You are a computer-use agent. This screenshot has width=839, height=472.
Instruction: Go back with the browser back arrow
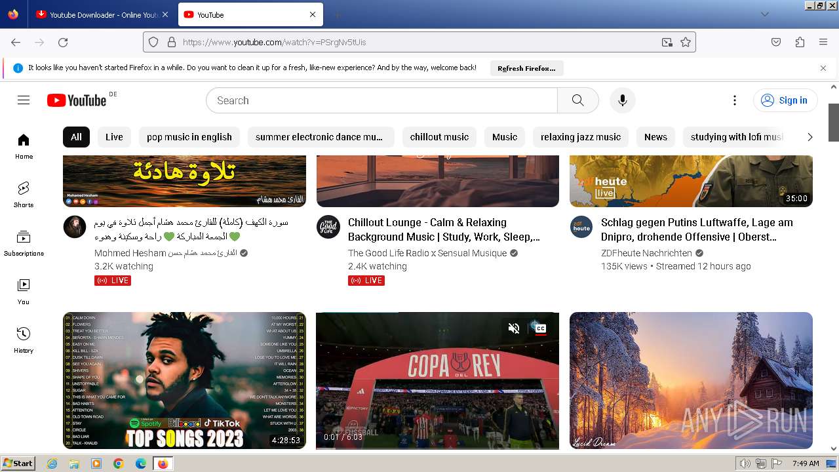pos(16,42)
